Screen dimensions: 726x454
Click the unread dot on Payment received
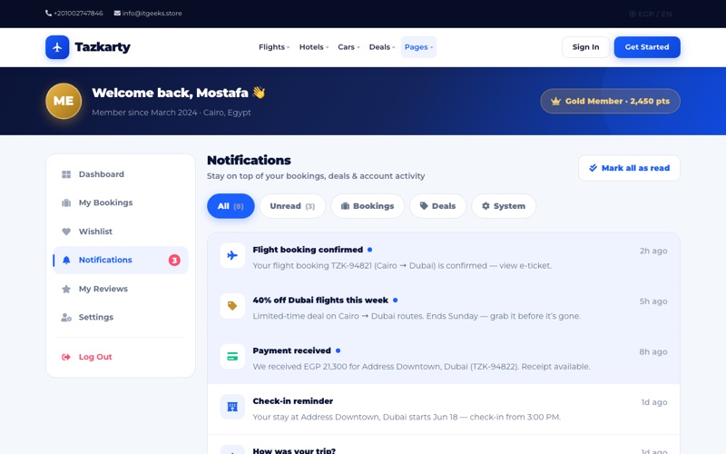tap(338, 350)
